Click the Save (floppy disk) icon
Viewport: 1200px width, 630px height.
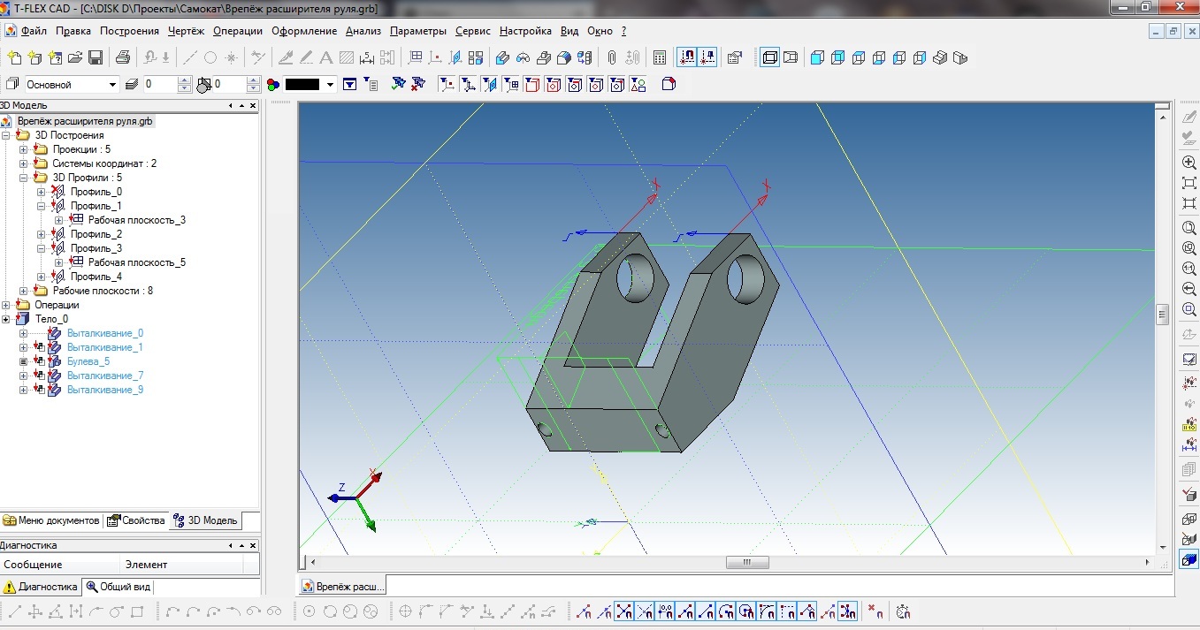[x=96, y=58]
